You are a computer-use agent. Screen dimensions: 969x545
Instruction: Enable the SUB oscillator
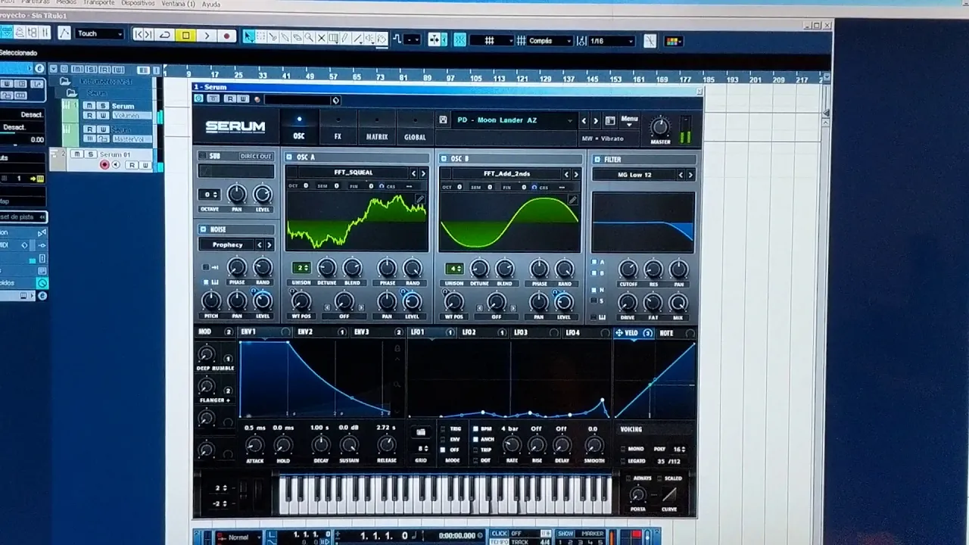point(203,156)
